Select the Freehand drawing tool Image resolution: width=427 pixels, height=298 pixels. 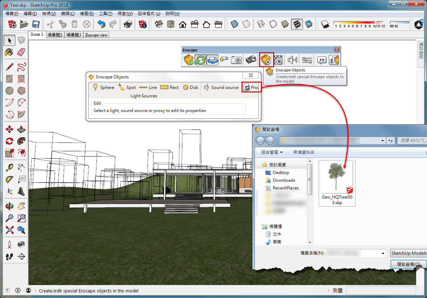coord(21,67)
